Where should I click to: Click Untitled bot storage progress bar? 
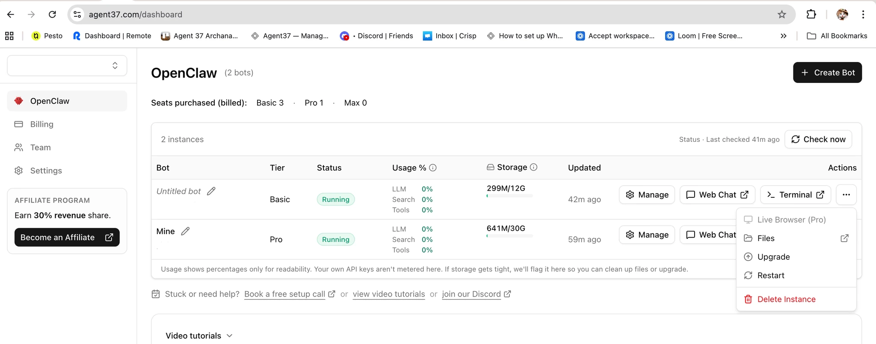509,196
